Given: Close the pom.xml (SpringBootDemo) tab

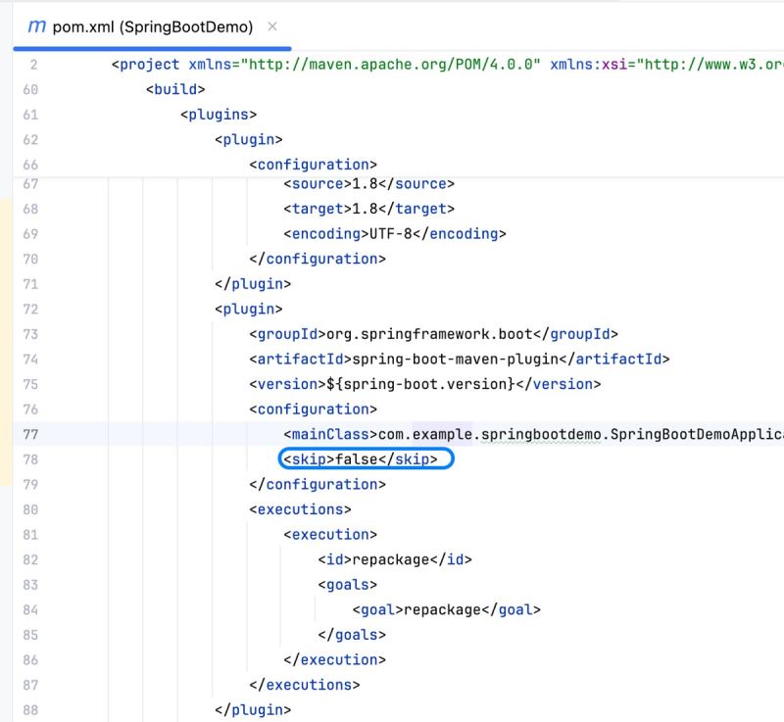Looking at the screenshot, I should (x=272, y=26).
